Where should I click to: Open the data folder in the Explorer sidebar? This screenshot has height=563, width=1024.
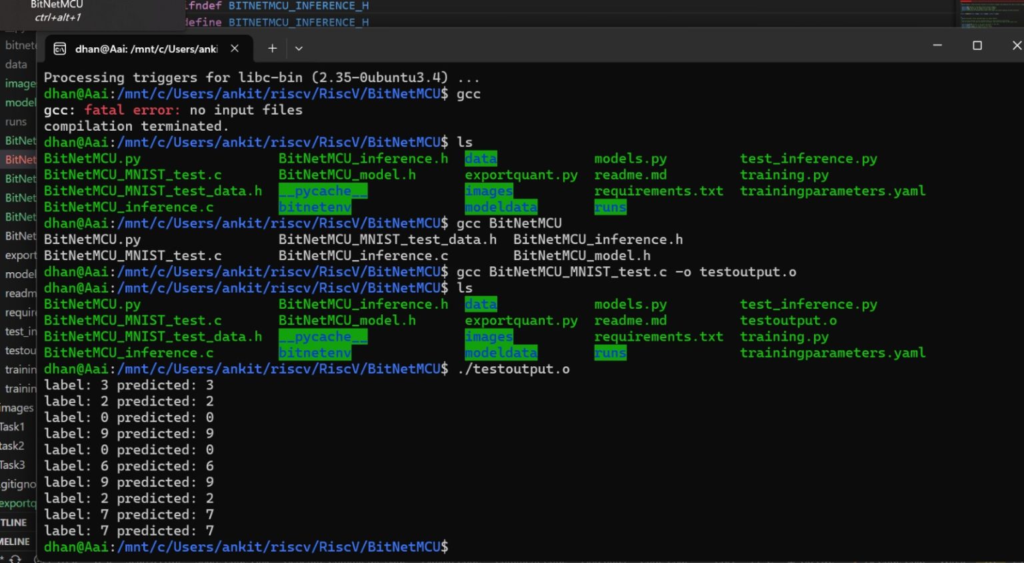coord(16,64)
